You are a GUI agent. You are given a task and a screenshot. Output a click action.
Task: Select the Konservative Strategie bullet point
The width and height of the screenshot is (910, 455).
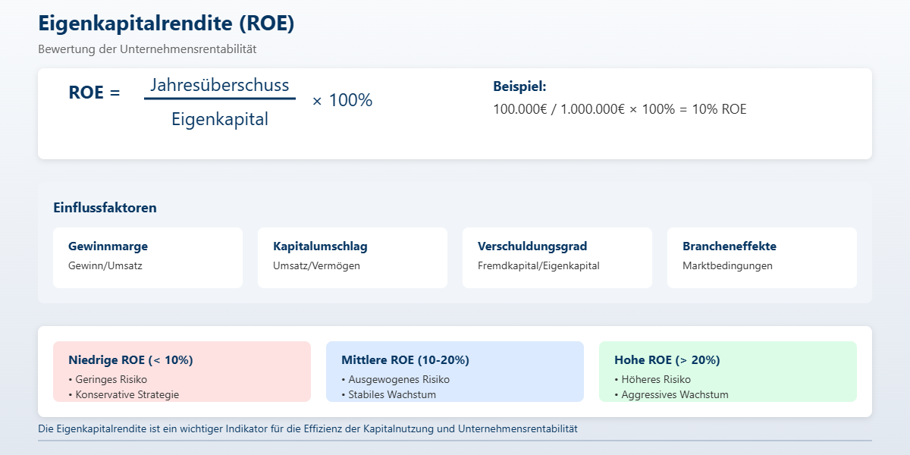pos(124,394)
